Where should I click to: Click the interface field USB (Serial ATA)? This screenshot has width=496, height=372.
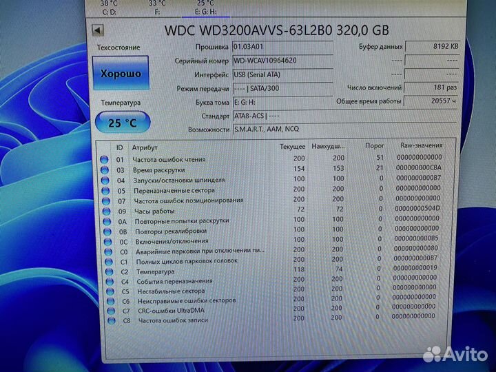point(282,75)
